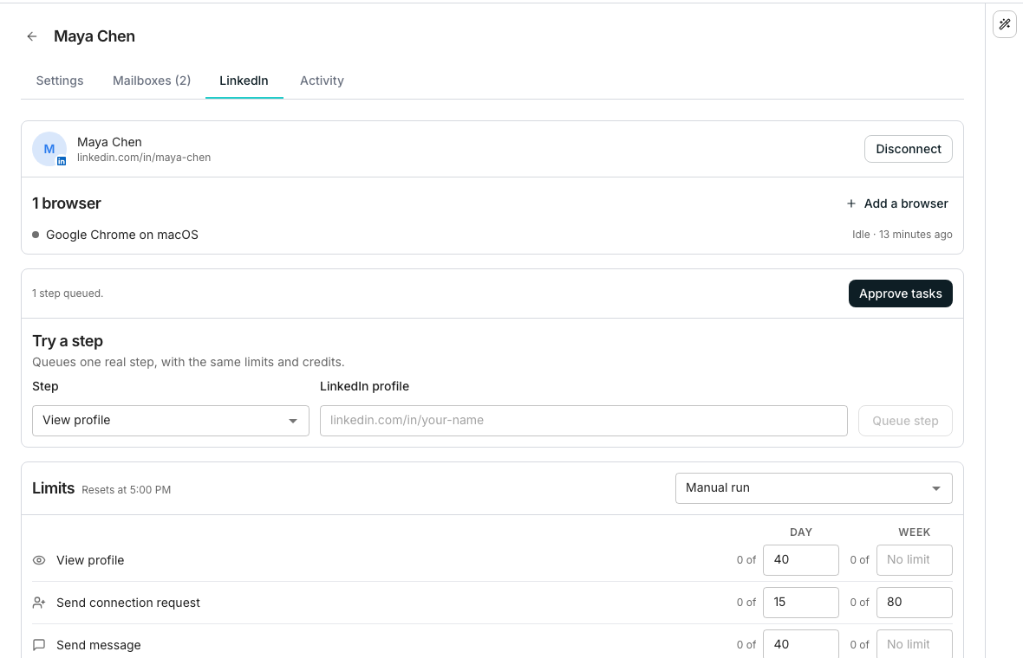This screenshot has width=1023, height=658.
Task: Click the person-plus icon beside Send connection request
Action: pyautogui.click(x=39, y=603)
